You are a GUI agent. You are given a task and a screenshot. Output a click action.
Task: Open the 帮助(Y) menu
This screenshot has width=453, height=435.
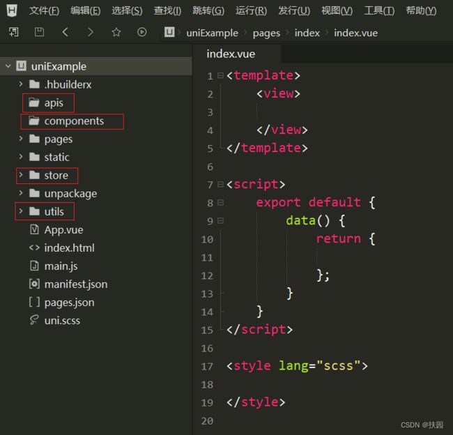click(x=421, y=10)
